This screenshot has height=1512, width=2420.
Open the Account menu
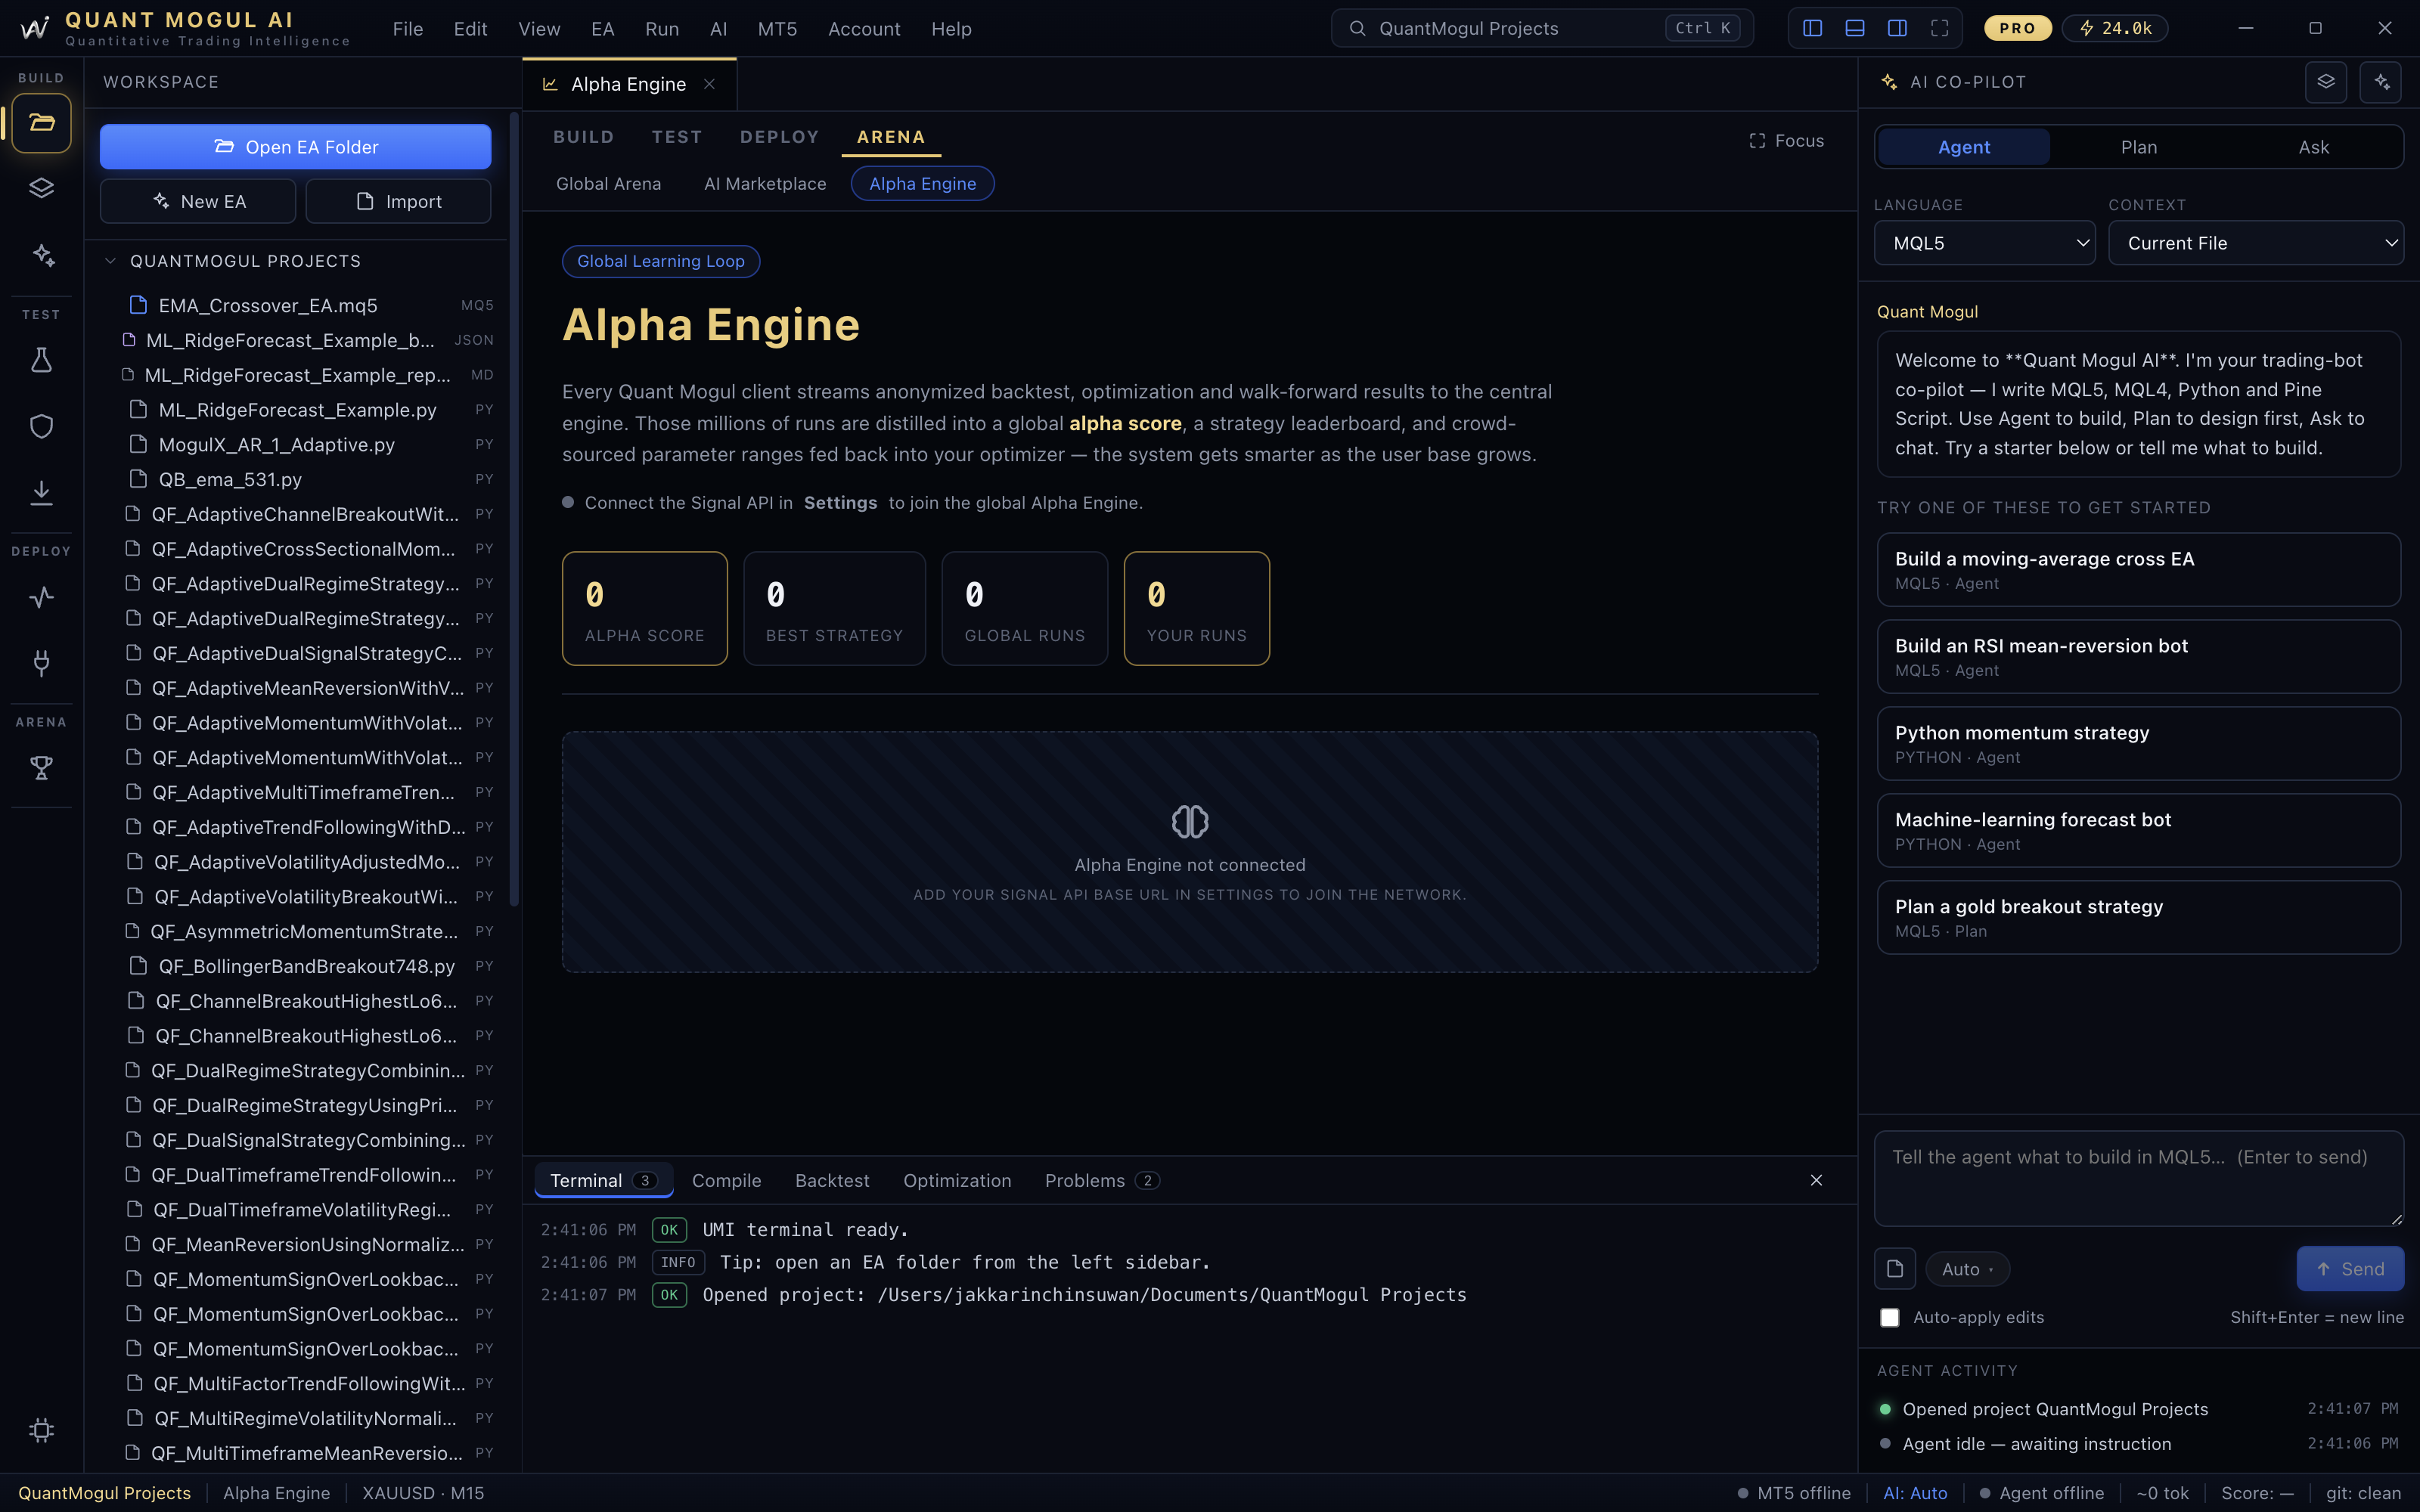point(864,29)
